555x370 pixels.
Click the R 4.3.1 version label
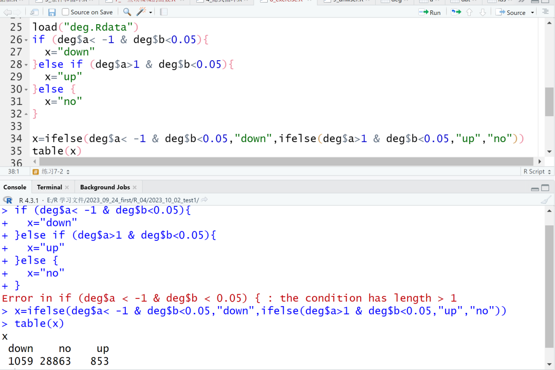click(x=29, y=200)
